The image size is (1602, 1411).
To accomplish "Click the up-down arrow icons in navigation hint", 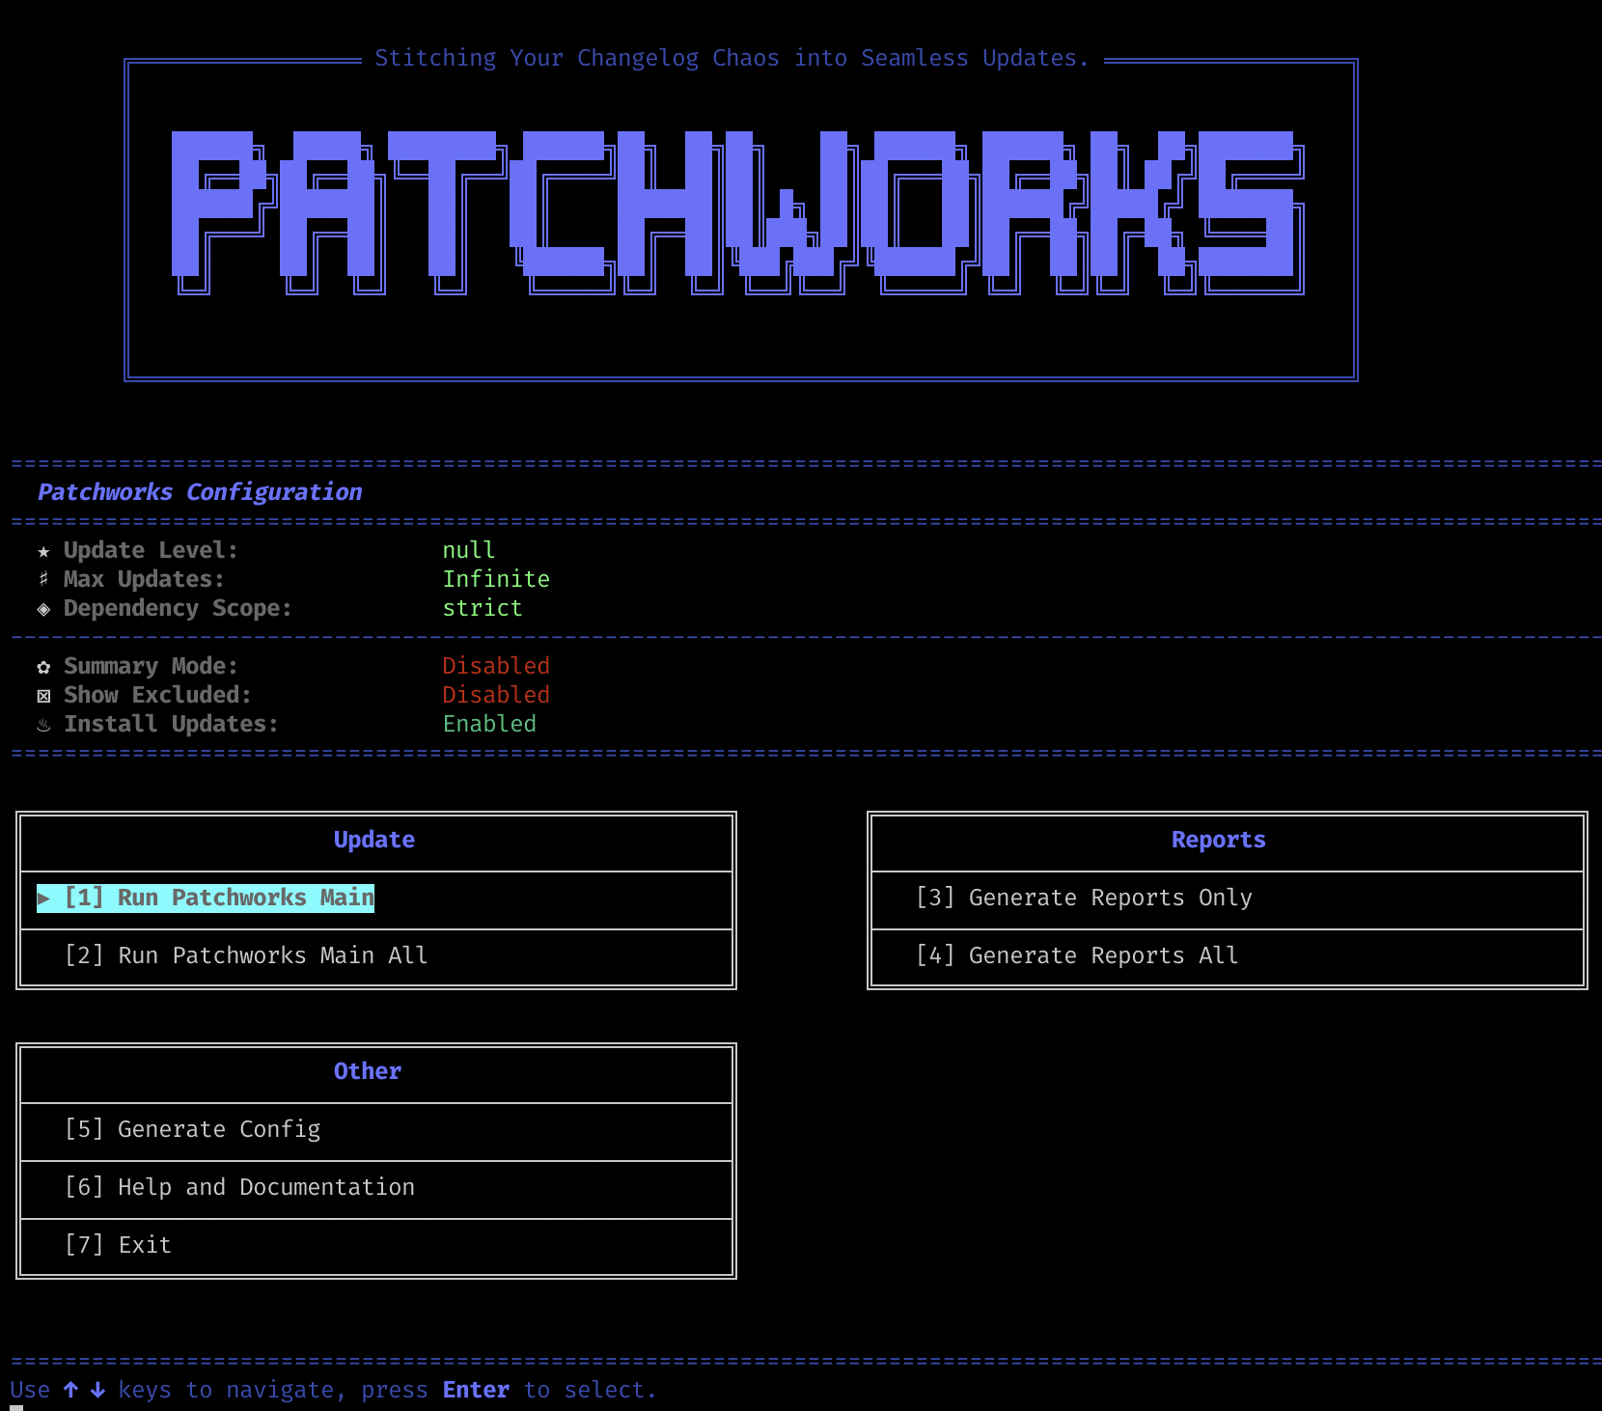I will click(x=84, y=1389).
